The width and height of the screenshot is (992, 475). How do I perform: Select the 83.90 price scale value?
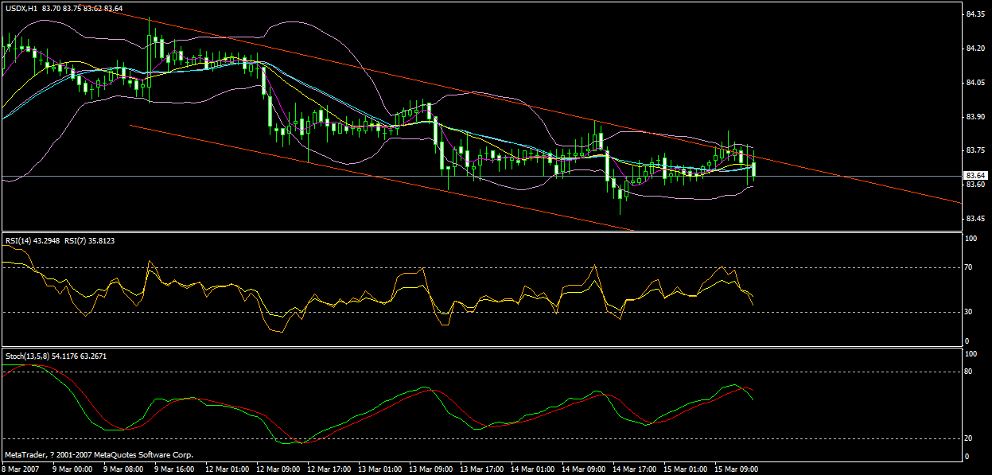coord(974,117)
